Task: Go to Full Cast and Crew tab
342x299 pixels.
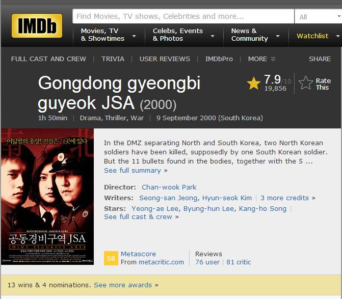Action: tap(48, 59)
